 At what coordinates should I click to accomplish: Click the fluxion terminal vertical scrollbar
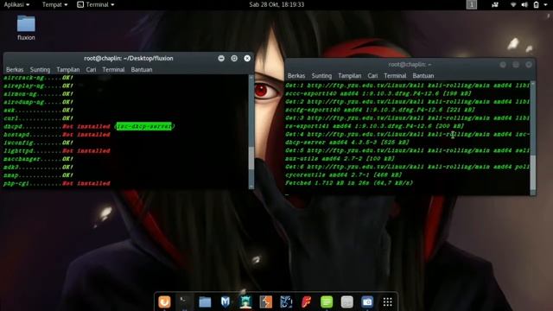251,131
